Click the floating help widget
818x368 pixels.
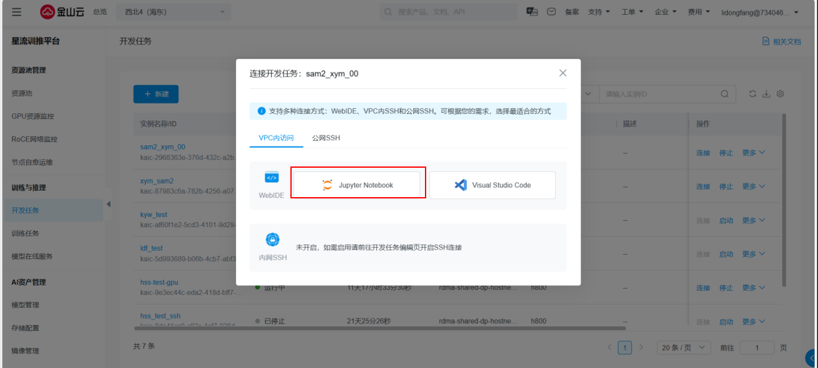(x=811, y=357)
